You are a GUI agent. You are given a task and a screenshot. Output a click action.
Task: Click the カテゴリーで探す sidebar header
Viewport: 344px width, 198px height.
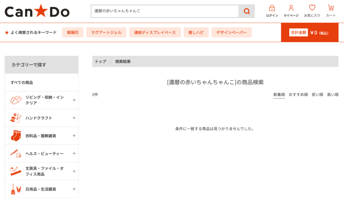tap(42, 65)
